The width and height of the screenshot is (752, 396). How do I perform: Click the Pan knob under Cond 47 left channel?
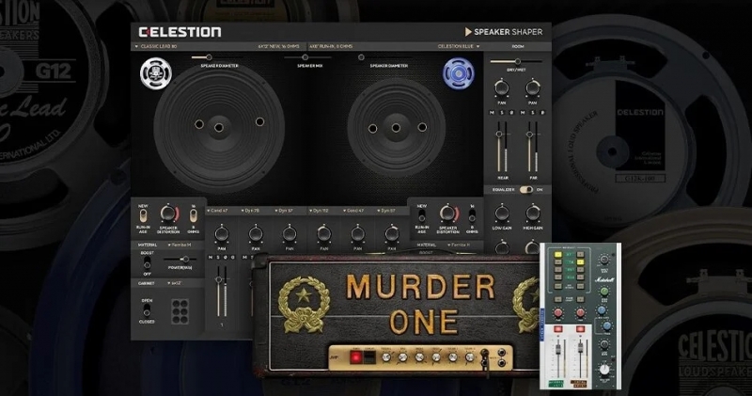click(x=221, y=234)
